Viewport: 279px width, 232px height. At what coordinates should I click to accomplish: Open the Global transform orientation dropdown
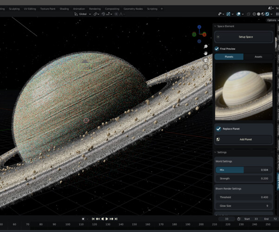coord(84,14)
